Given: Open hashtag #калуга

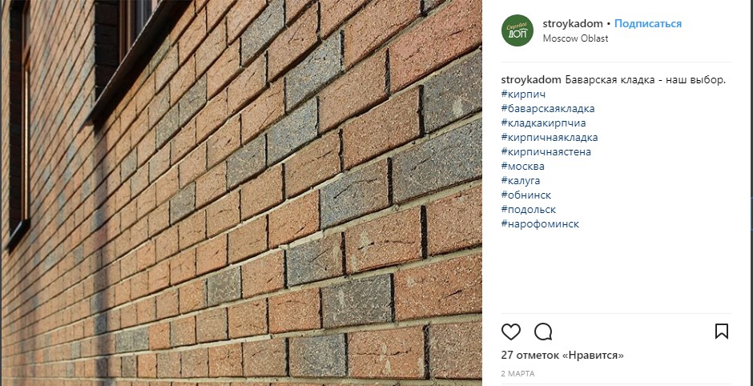Looking at the screenshot, I should tap(521, 180).
